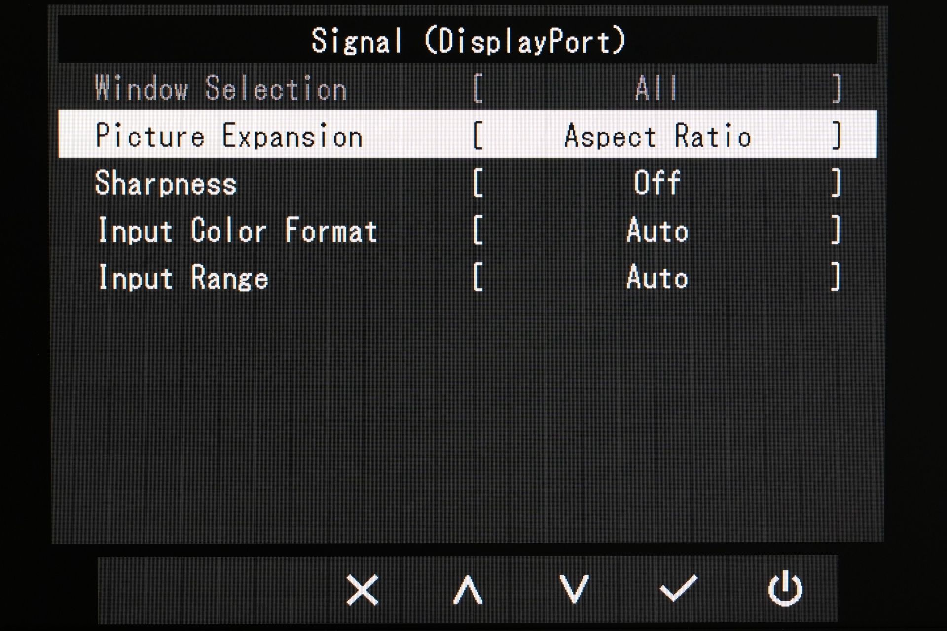The height and width of the screenshot is (631, 947).
Task: Change the Input Range Auto value
Action: pos(657,277)
